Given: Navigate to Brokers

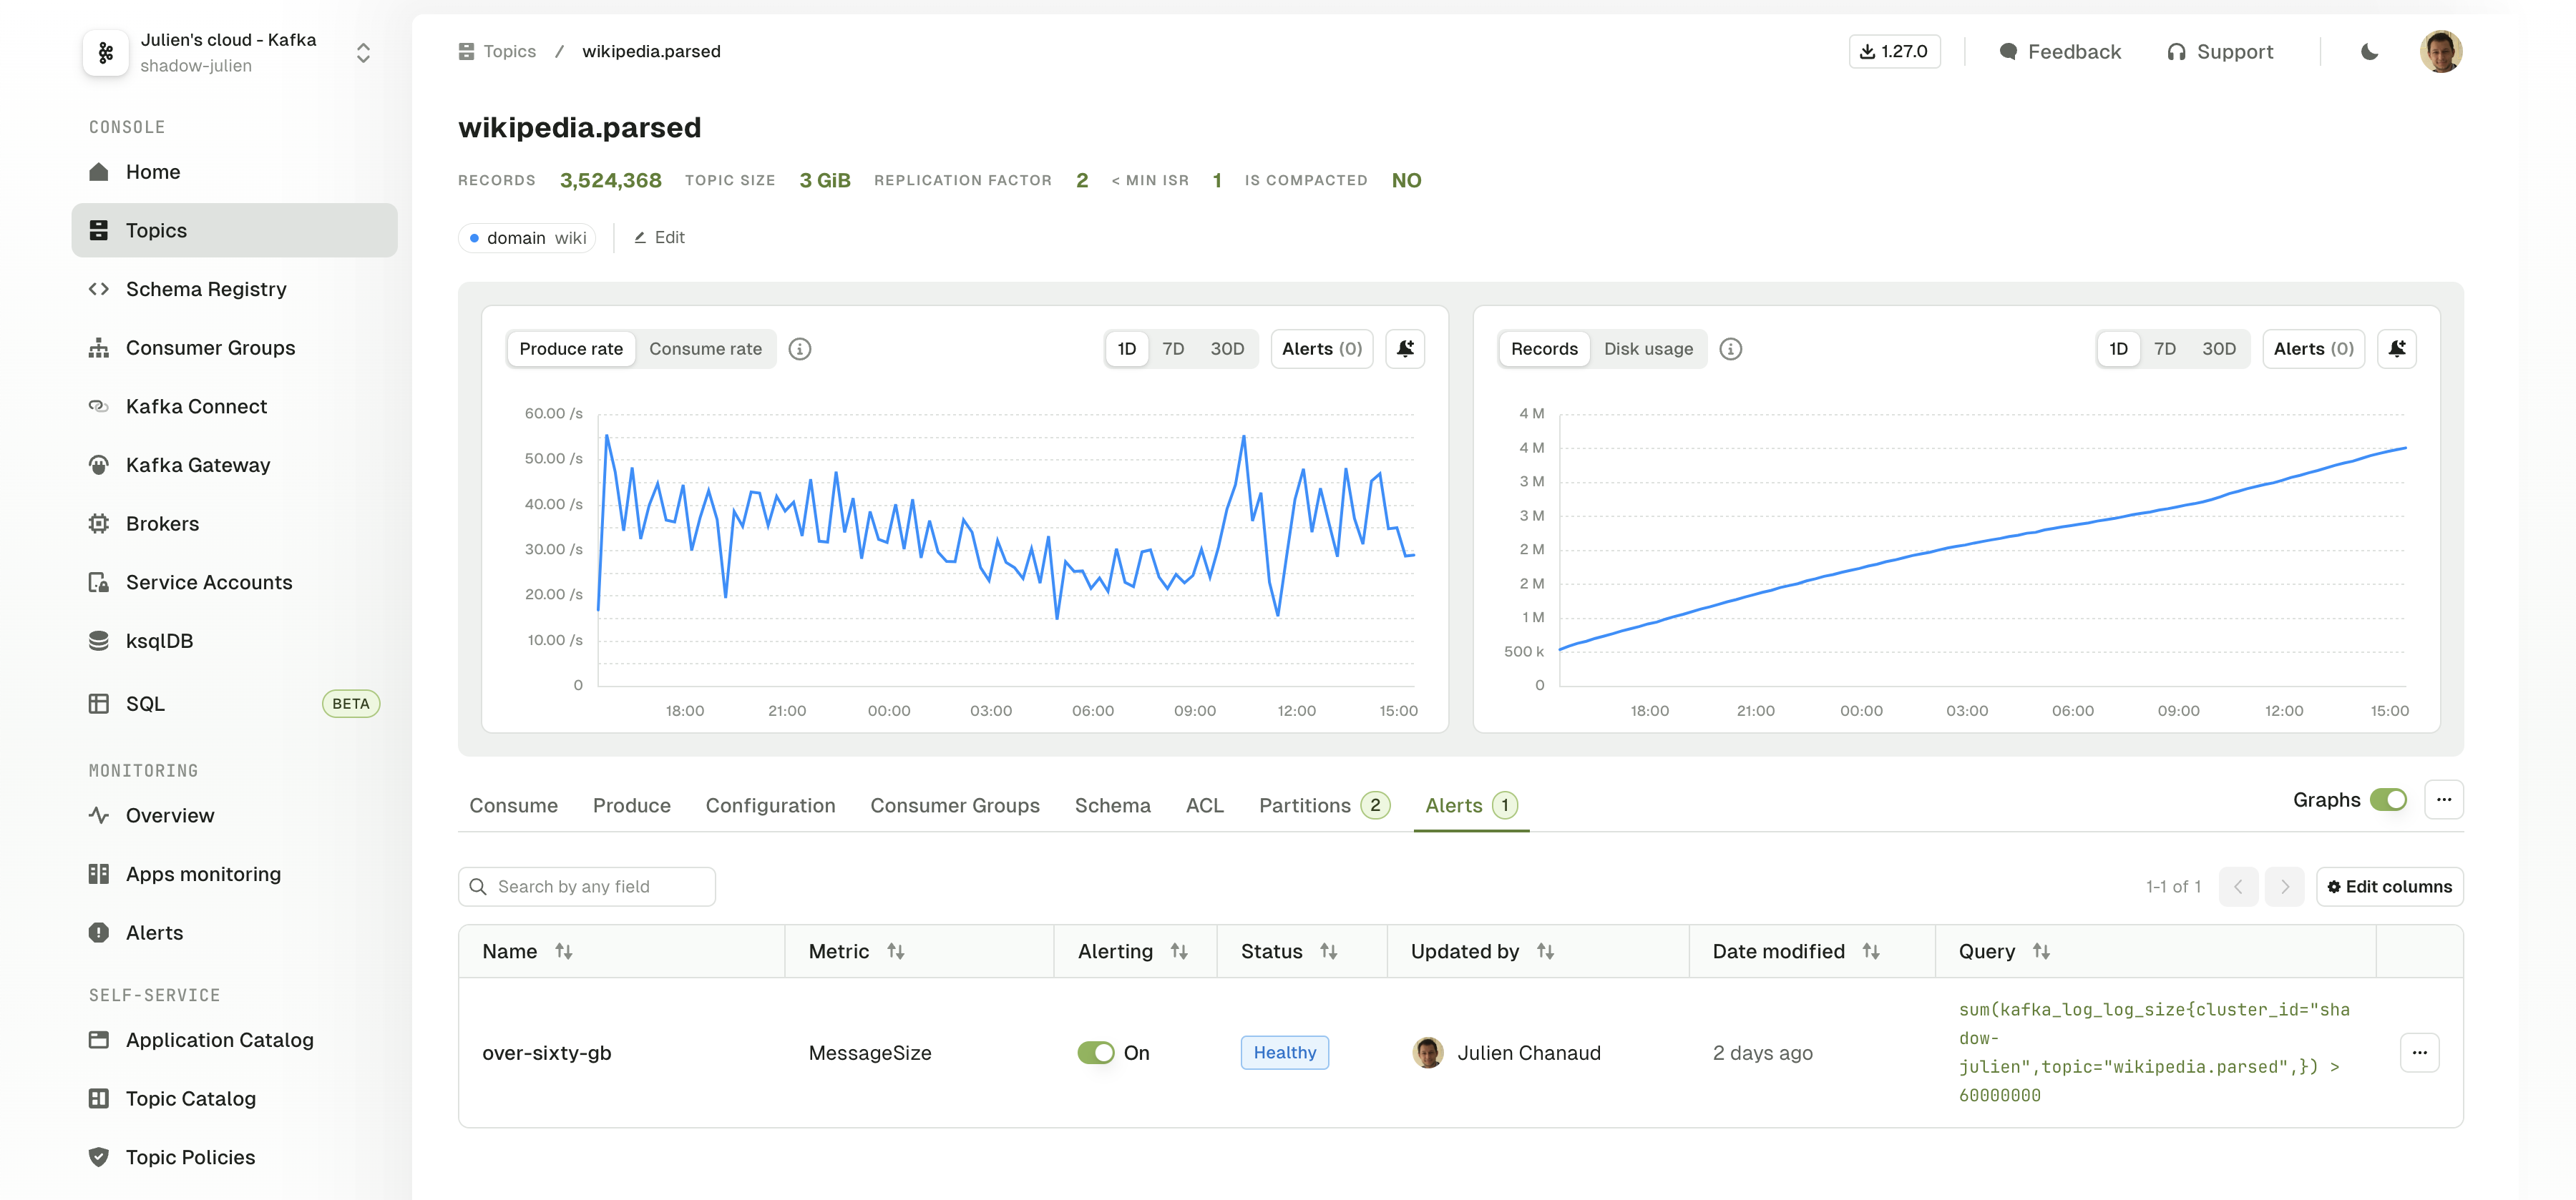Looking at the screenshot, I should coord(234,523).
